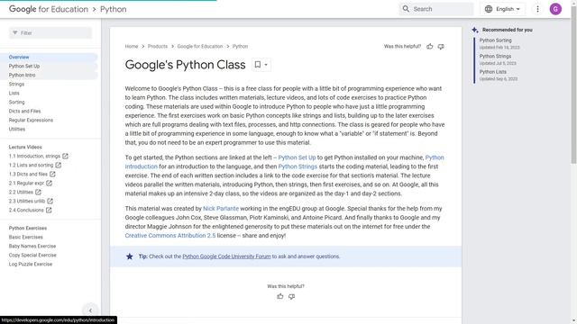This screenshot has height=324, width=577.
Task: Open Utilities page in the sidebar
Action: pyautogui.click(x=17, y=129)
